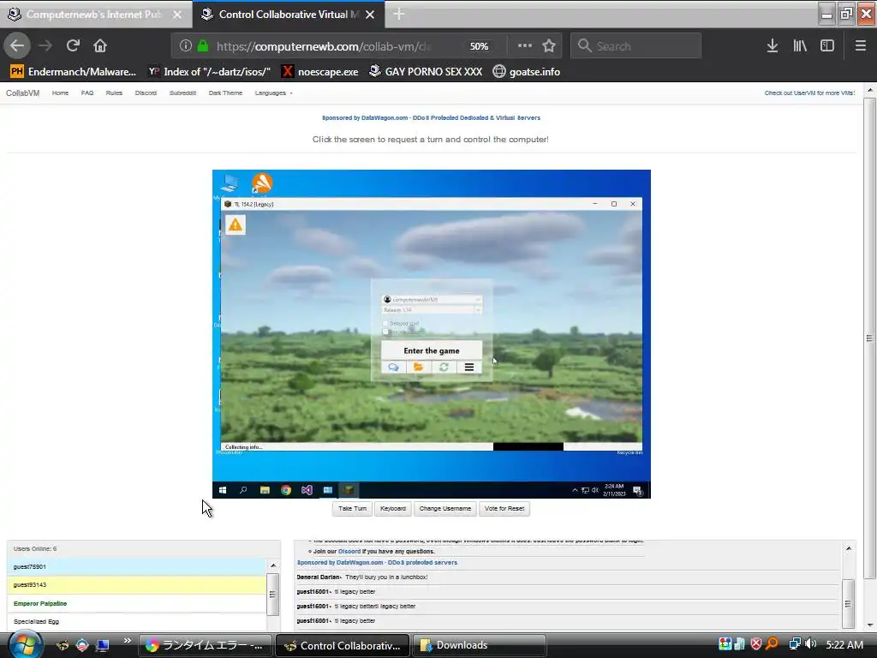This screenshot has width=877, height=658.
Task: Switch to Dark Theme
Action: (x=225, y=93)
